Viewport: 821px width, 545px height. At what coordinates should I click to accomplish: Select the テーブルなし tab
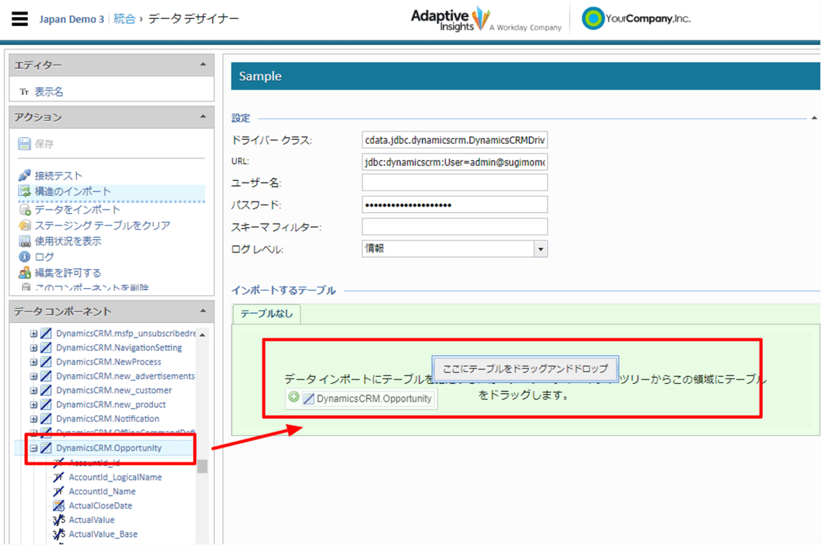(x=267, y=313)
